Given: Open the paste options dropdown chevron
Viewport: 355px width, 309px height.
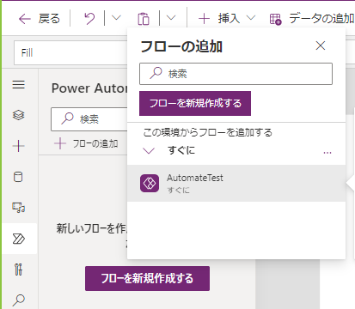Looking at the screenshot, I should pos(171,18).
